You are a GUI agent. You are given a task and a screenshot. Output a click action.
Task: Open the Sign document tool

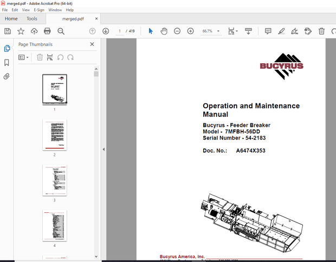295,31
